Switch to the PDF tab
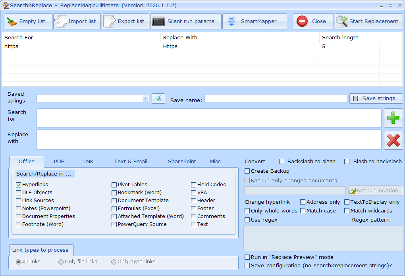The height and width of the screenshot is (276, 405). tap(59, 162)
